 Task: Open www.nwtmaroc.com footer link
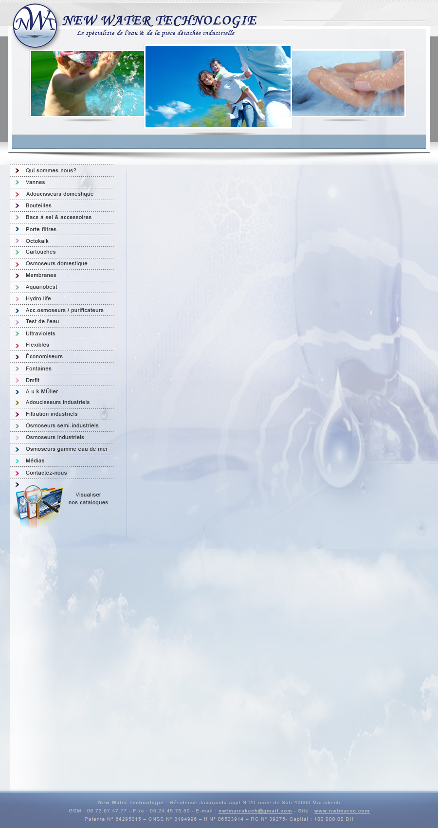coord(342,811)
